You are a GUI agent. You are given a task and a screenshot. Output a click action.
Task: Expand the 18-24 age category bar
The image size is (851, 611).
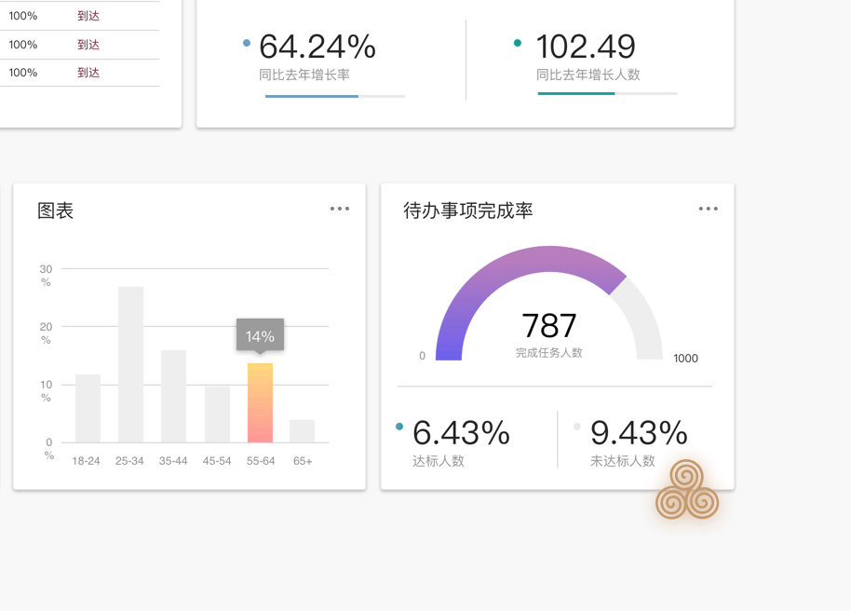point(86,410)
